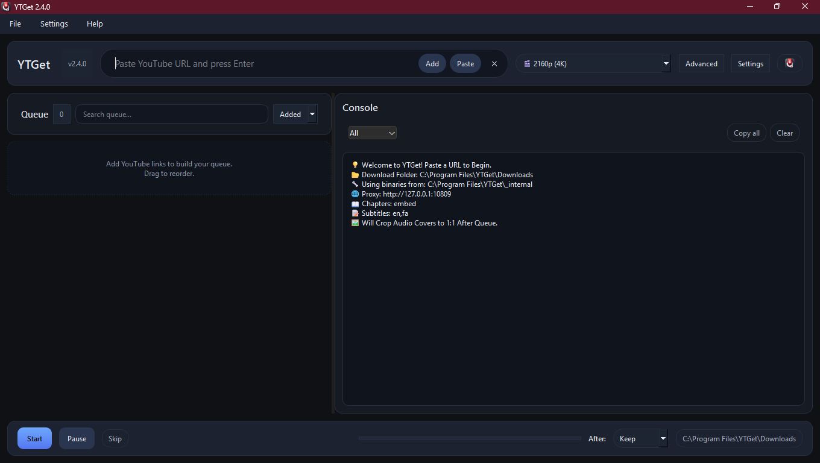Click the queue count badge 0
This screenshot has height=463, width=820.
tap(61, 114)
